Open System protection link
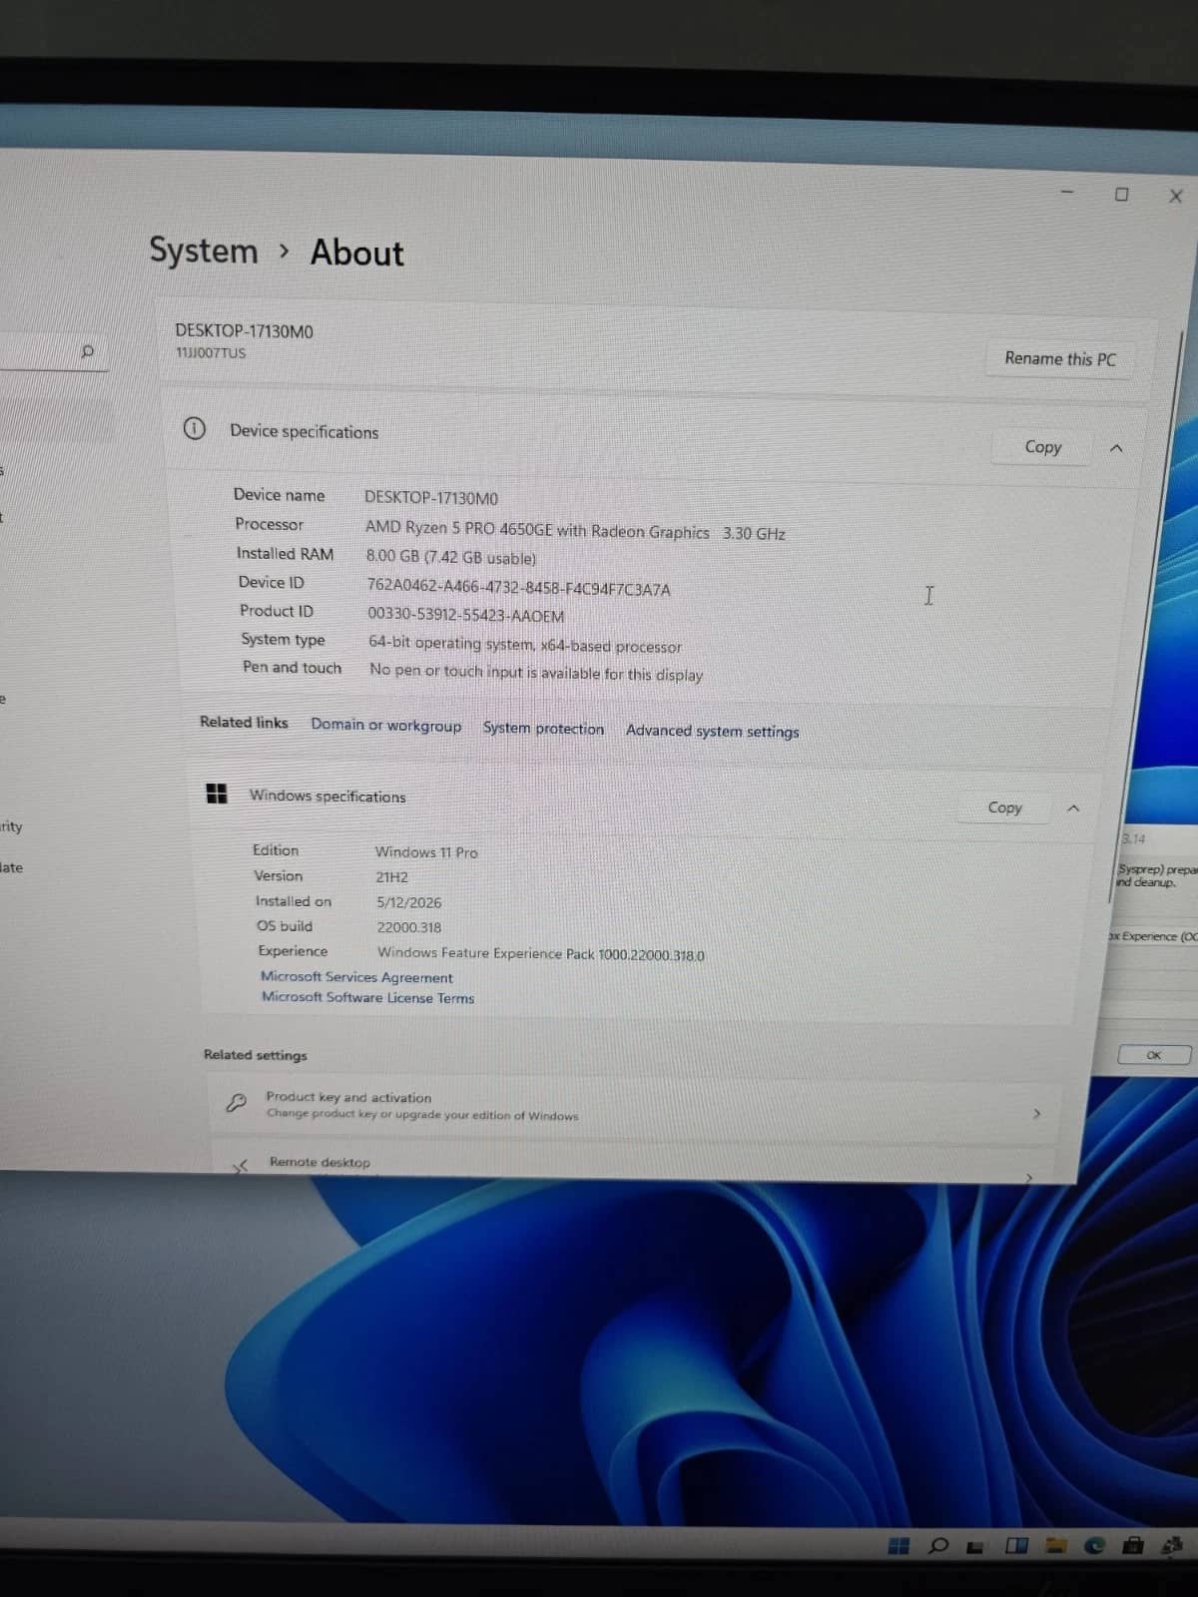Image resolution: width=1198 pixels, height=1597 pixels. [x=543, y=728]
